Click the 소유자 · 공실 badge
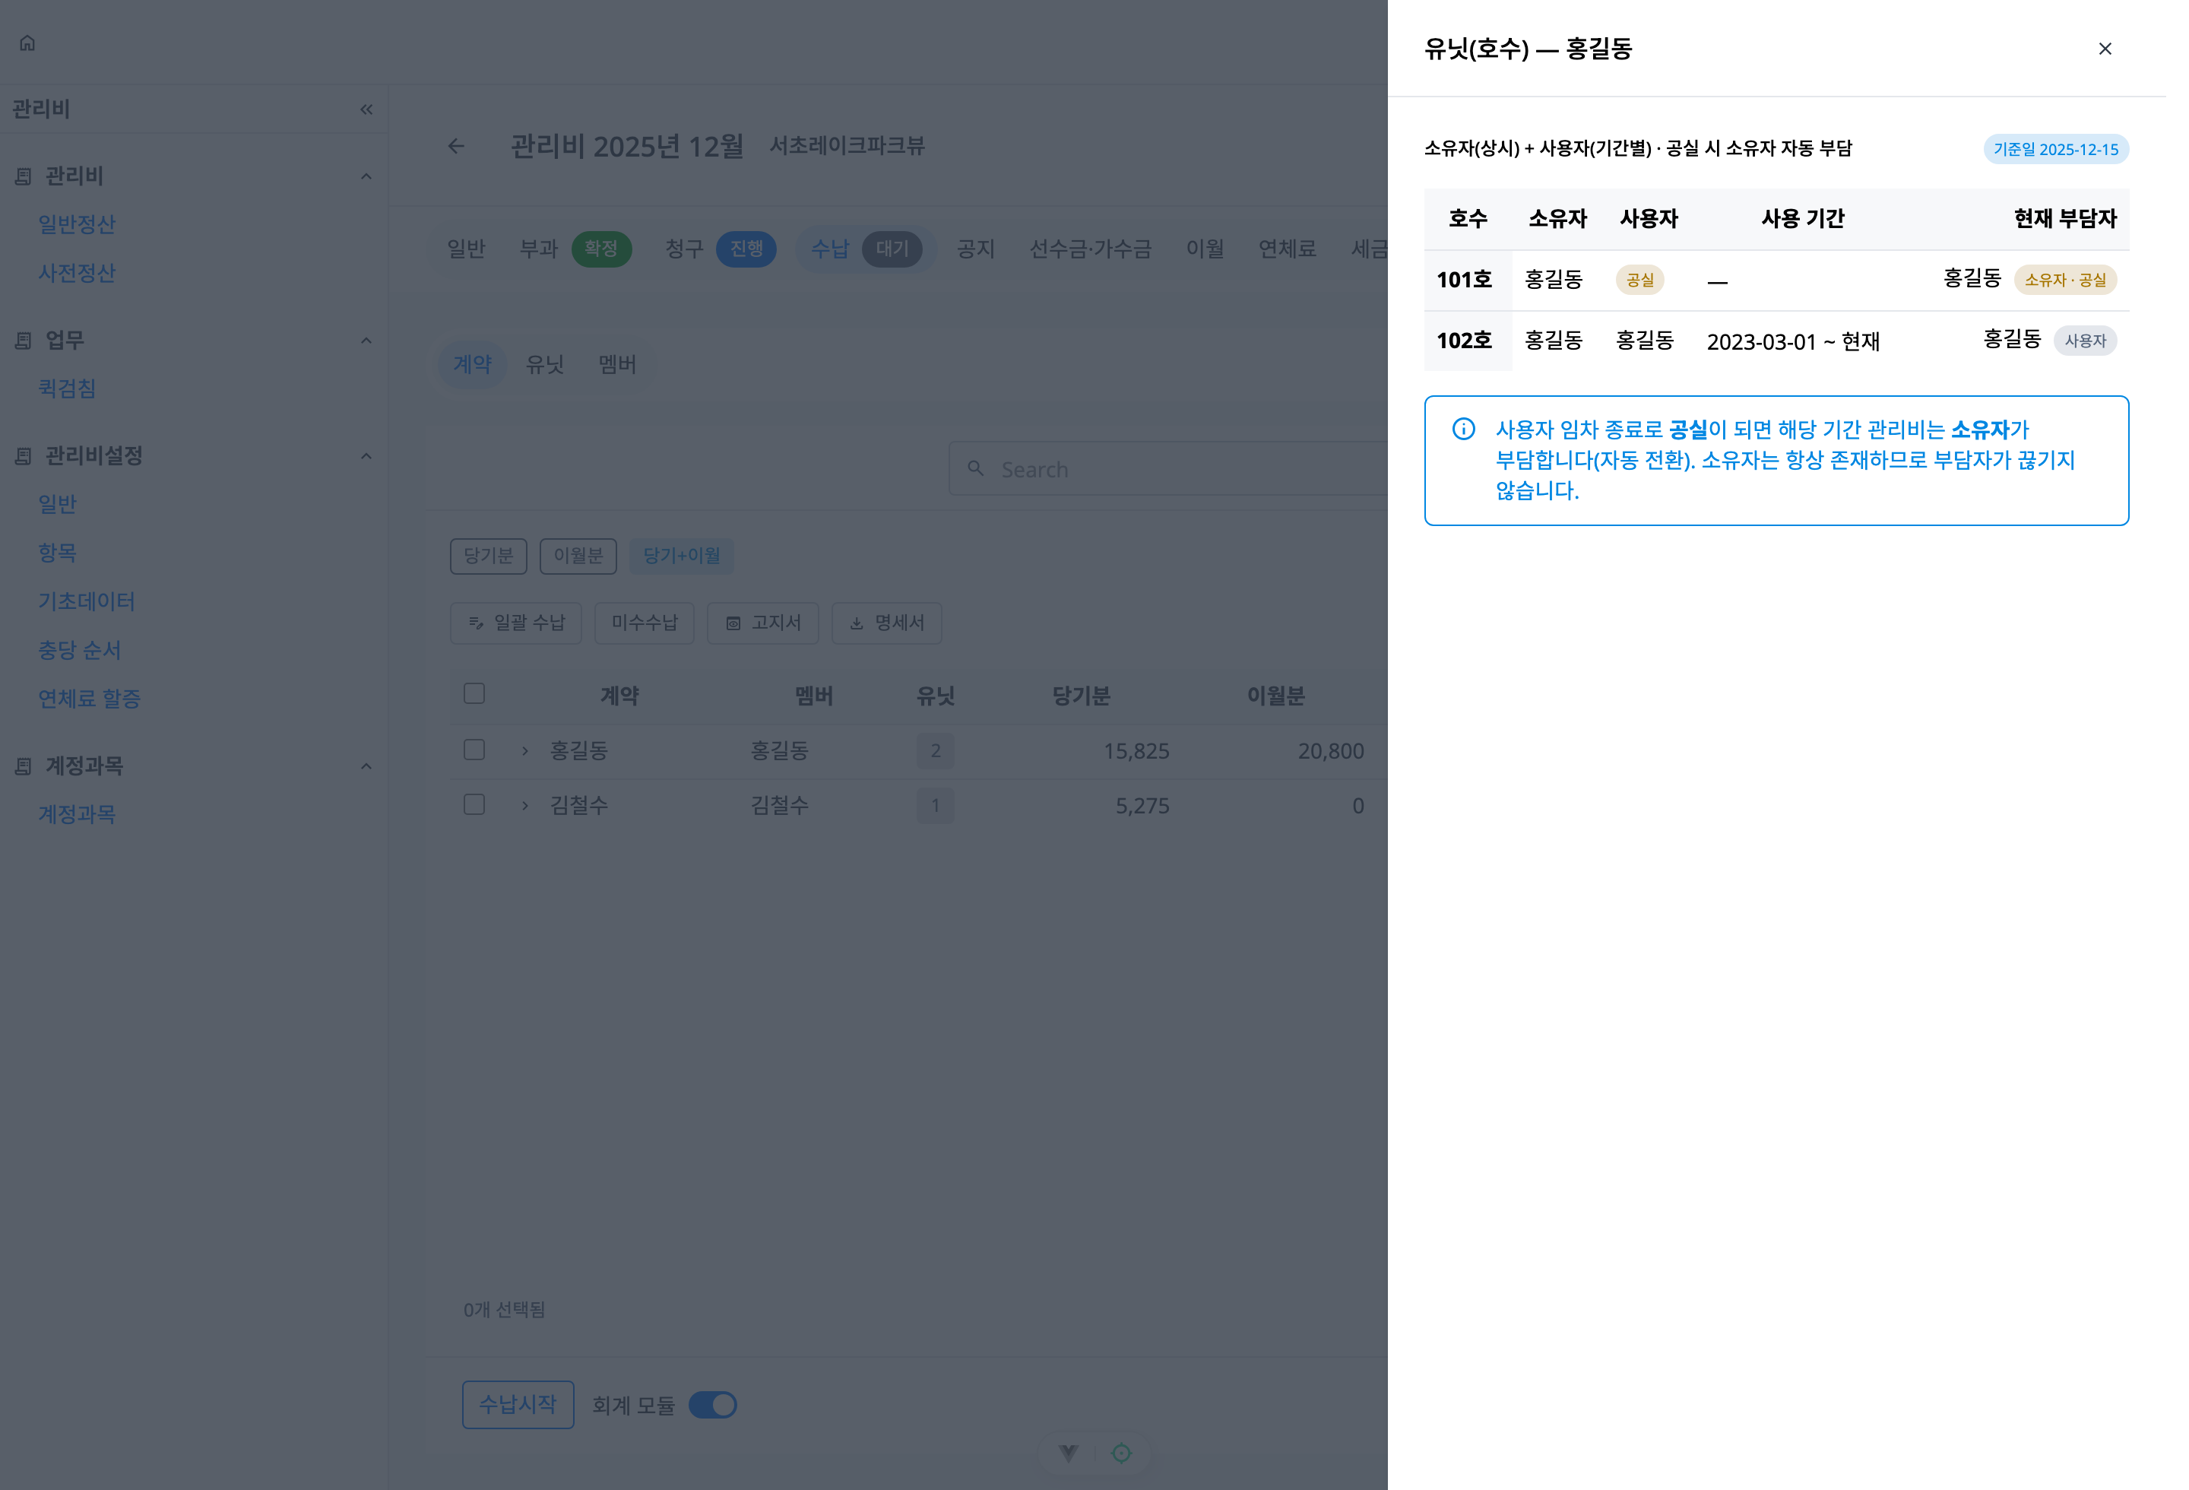This screenshot has width=2189, height=1490. 2066,280
